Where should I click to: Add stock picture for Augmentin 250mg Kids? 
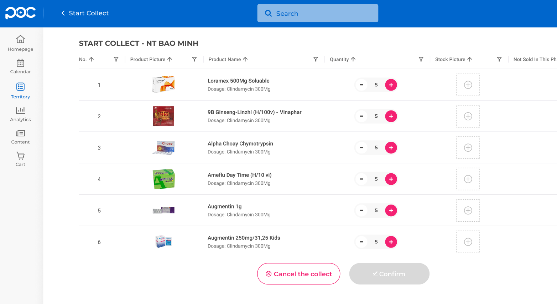click(468, 242)
